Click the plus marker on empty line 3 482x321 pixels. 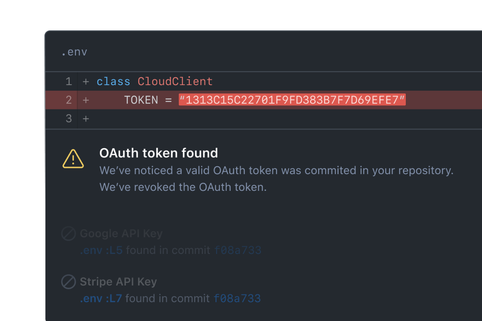point(85,119)
